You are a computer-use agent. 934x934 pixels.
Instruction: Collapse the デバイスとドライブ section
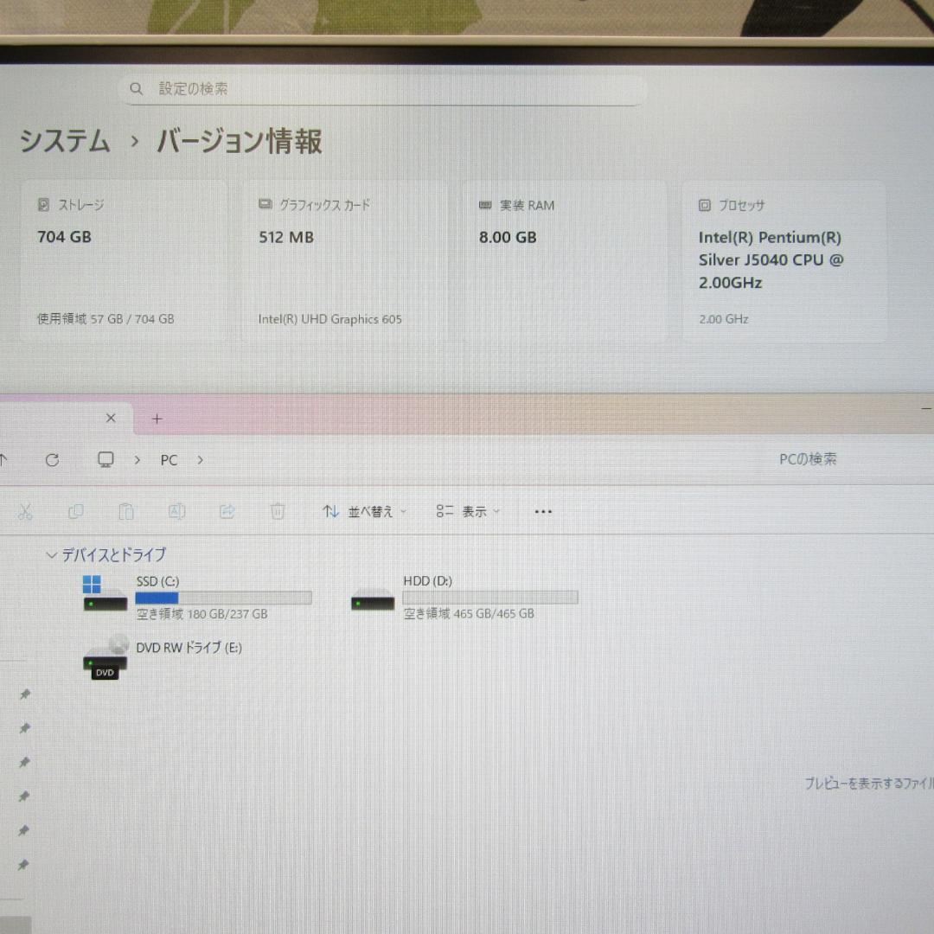51,554
